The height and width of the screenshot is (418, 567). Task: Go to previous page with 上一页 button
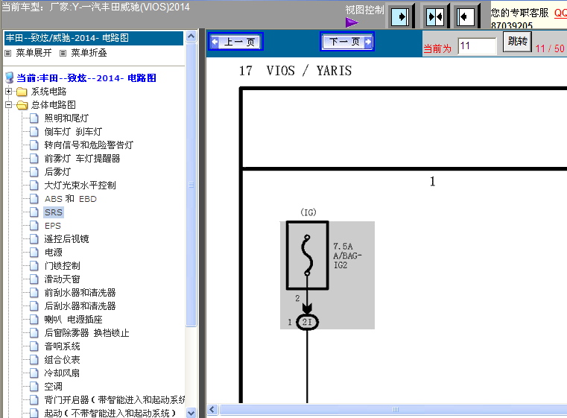[235, 42]
